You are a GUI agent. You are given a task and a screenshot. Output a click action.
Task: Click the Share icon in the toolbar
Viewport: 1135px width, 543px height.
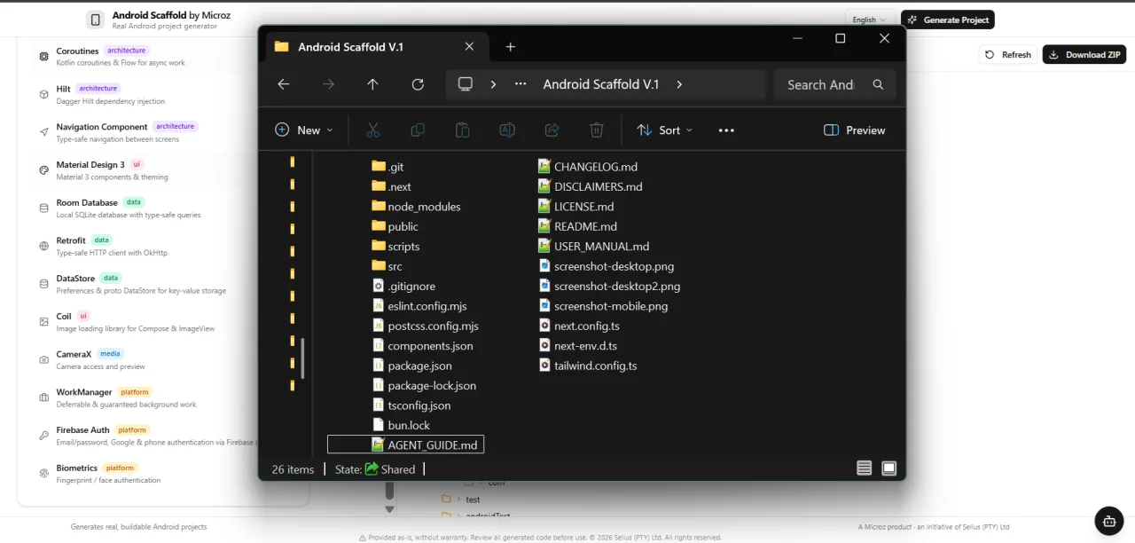tap(552, 130)
